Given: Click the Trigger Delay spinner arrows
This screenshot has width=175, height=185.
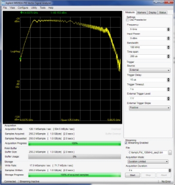Looking at the screenshot, I should point(169,80).
